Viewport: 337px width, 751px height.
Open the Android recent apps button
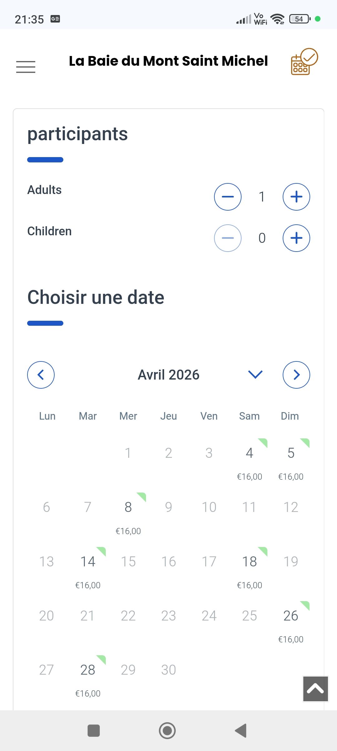point(94,731)
